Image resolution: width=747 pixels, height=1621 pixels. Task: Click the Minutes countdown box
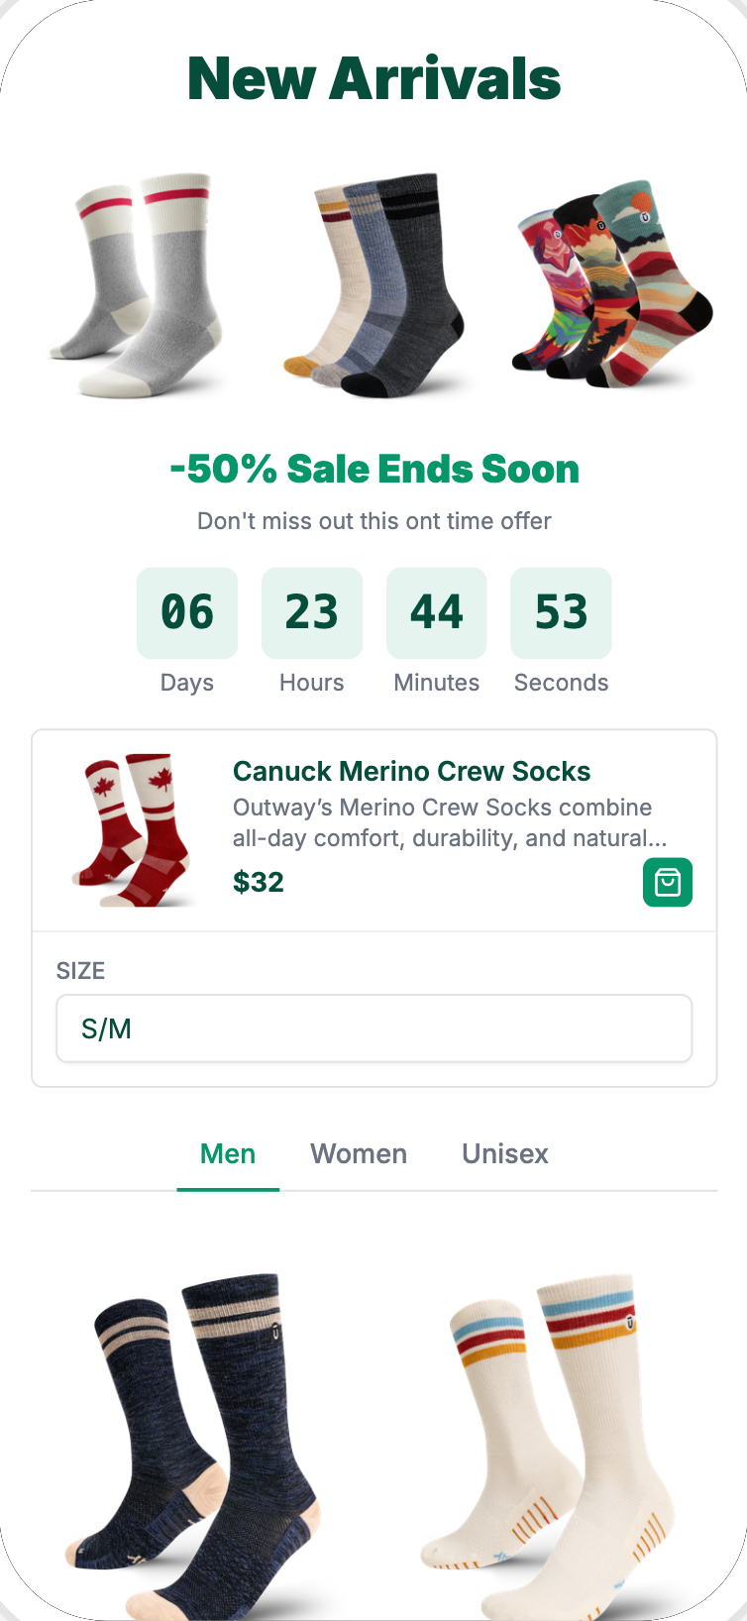pos(437,613)
